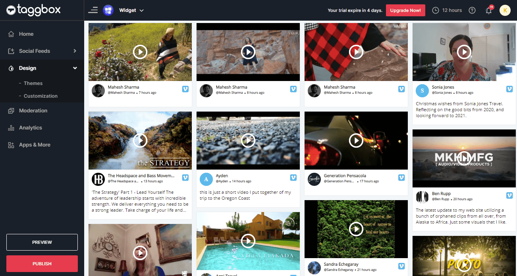Play Mahesh Sharma 7 hours ago video
Viewport: 517px width, 276px height.
tap(140, 52)
